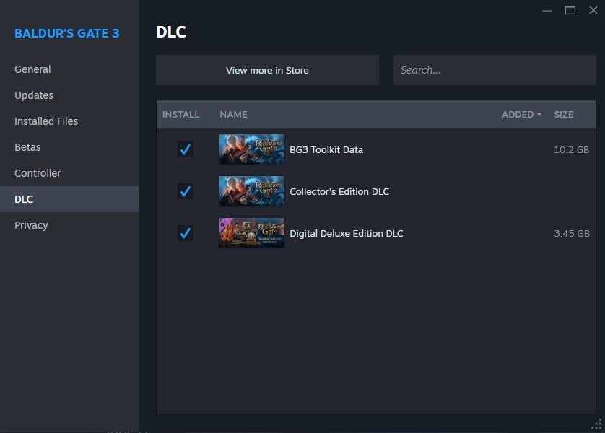Select the Digital Deluxe Edition DLC banner image
605x433 pixels.
click(x=251, y=232)
